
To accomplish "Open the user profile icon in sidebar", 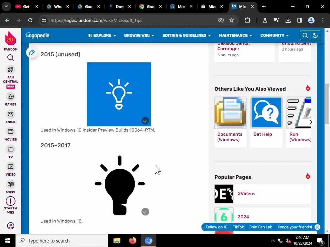I will 11,226.
